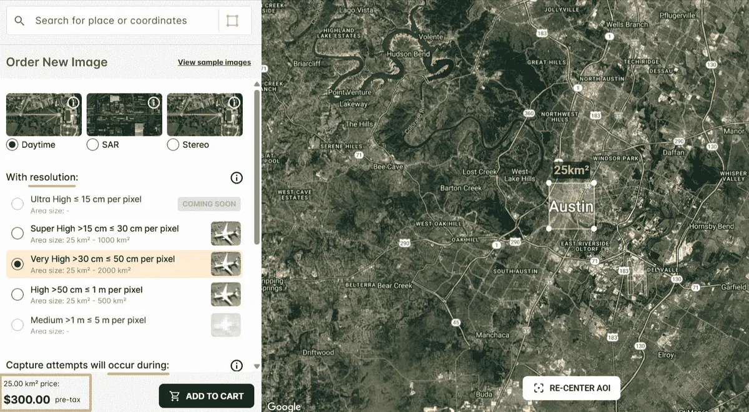The width and height of the screenshot is (749, 412).
Task: Open the info icon on Daytime thumbnail
Action: pos(73,102)
